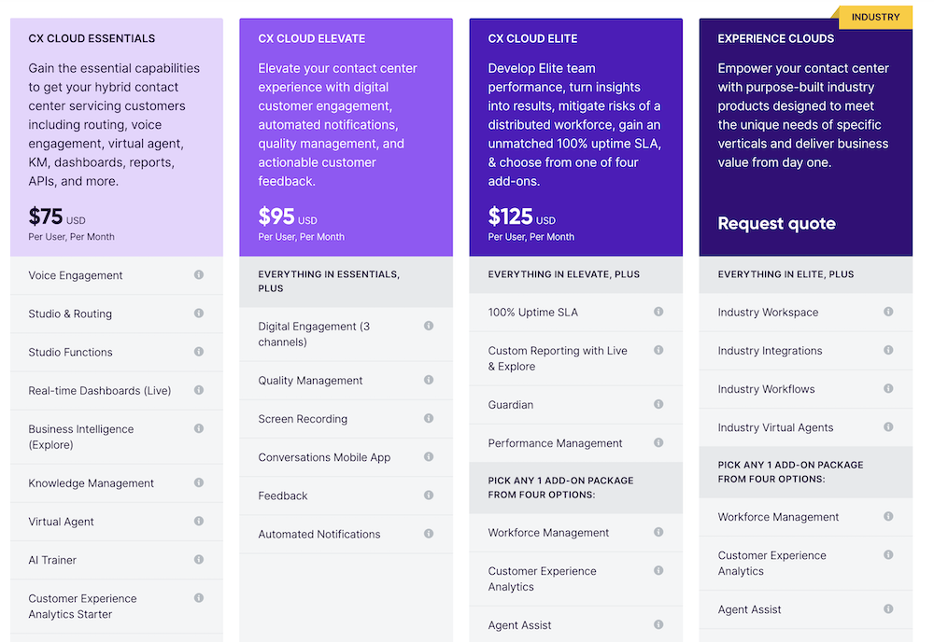Click the Industry Workflows feature label
The image size is (934, 642).
(x=766, y=389)
